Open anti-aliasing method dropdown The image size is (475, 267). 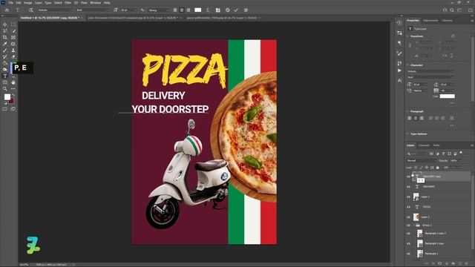158,10
